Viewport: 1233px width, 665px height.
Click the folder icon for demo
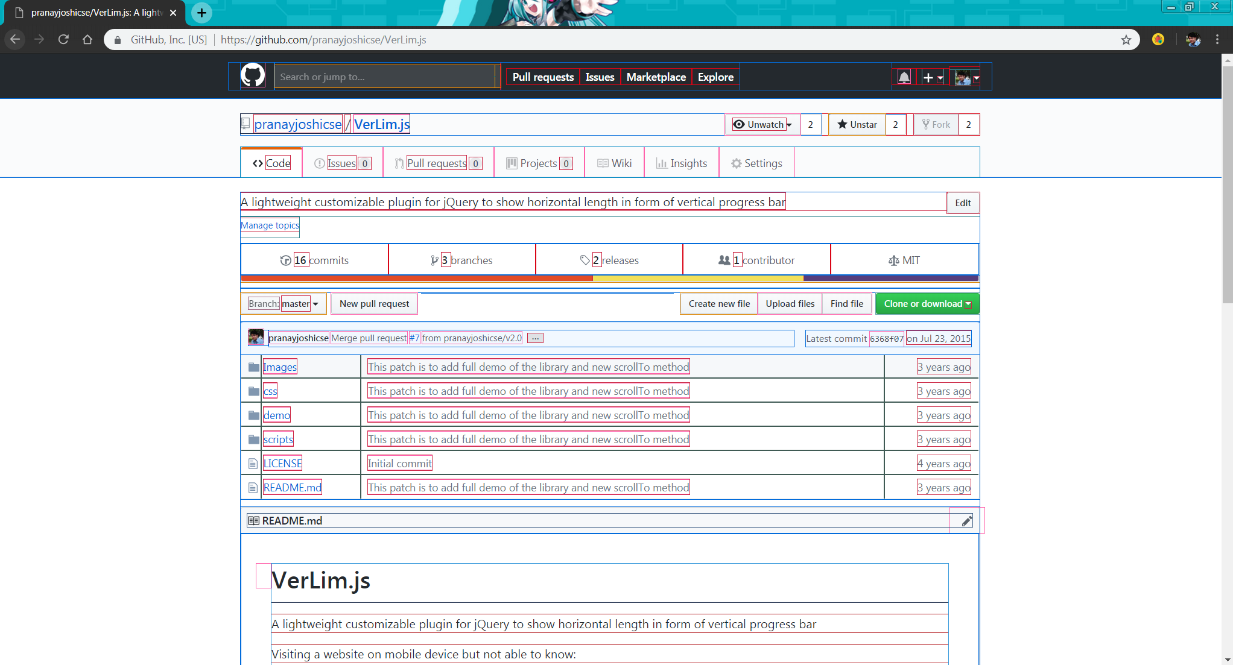[x=254, y=415]
